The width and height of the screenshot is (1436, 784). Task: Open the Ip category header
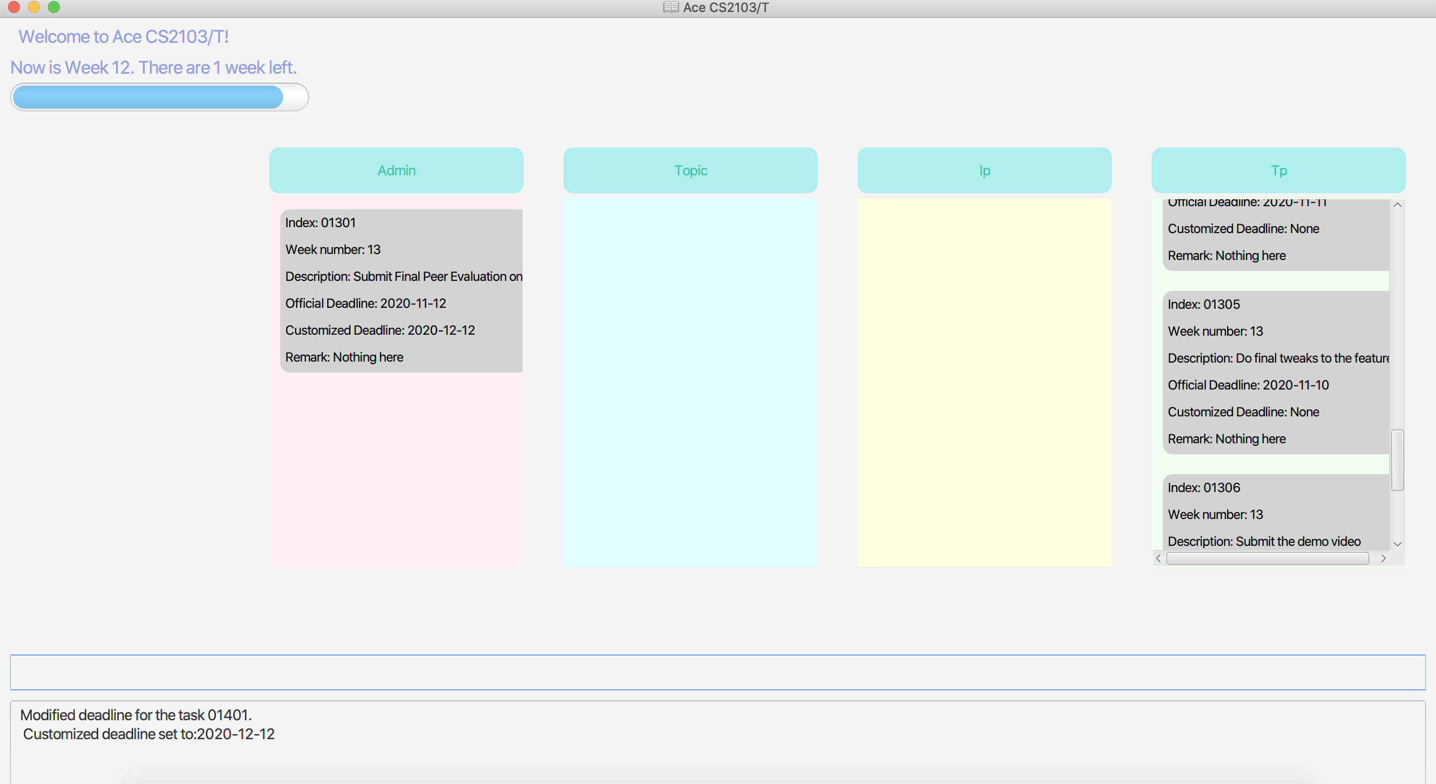click(x=984, y=170)
